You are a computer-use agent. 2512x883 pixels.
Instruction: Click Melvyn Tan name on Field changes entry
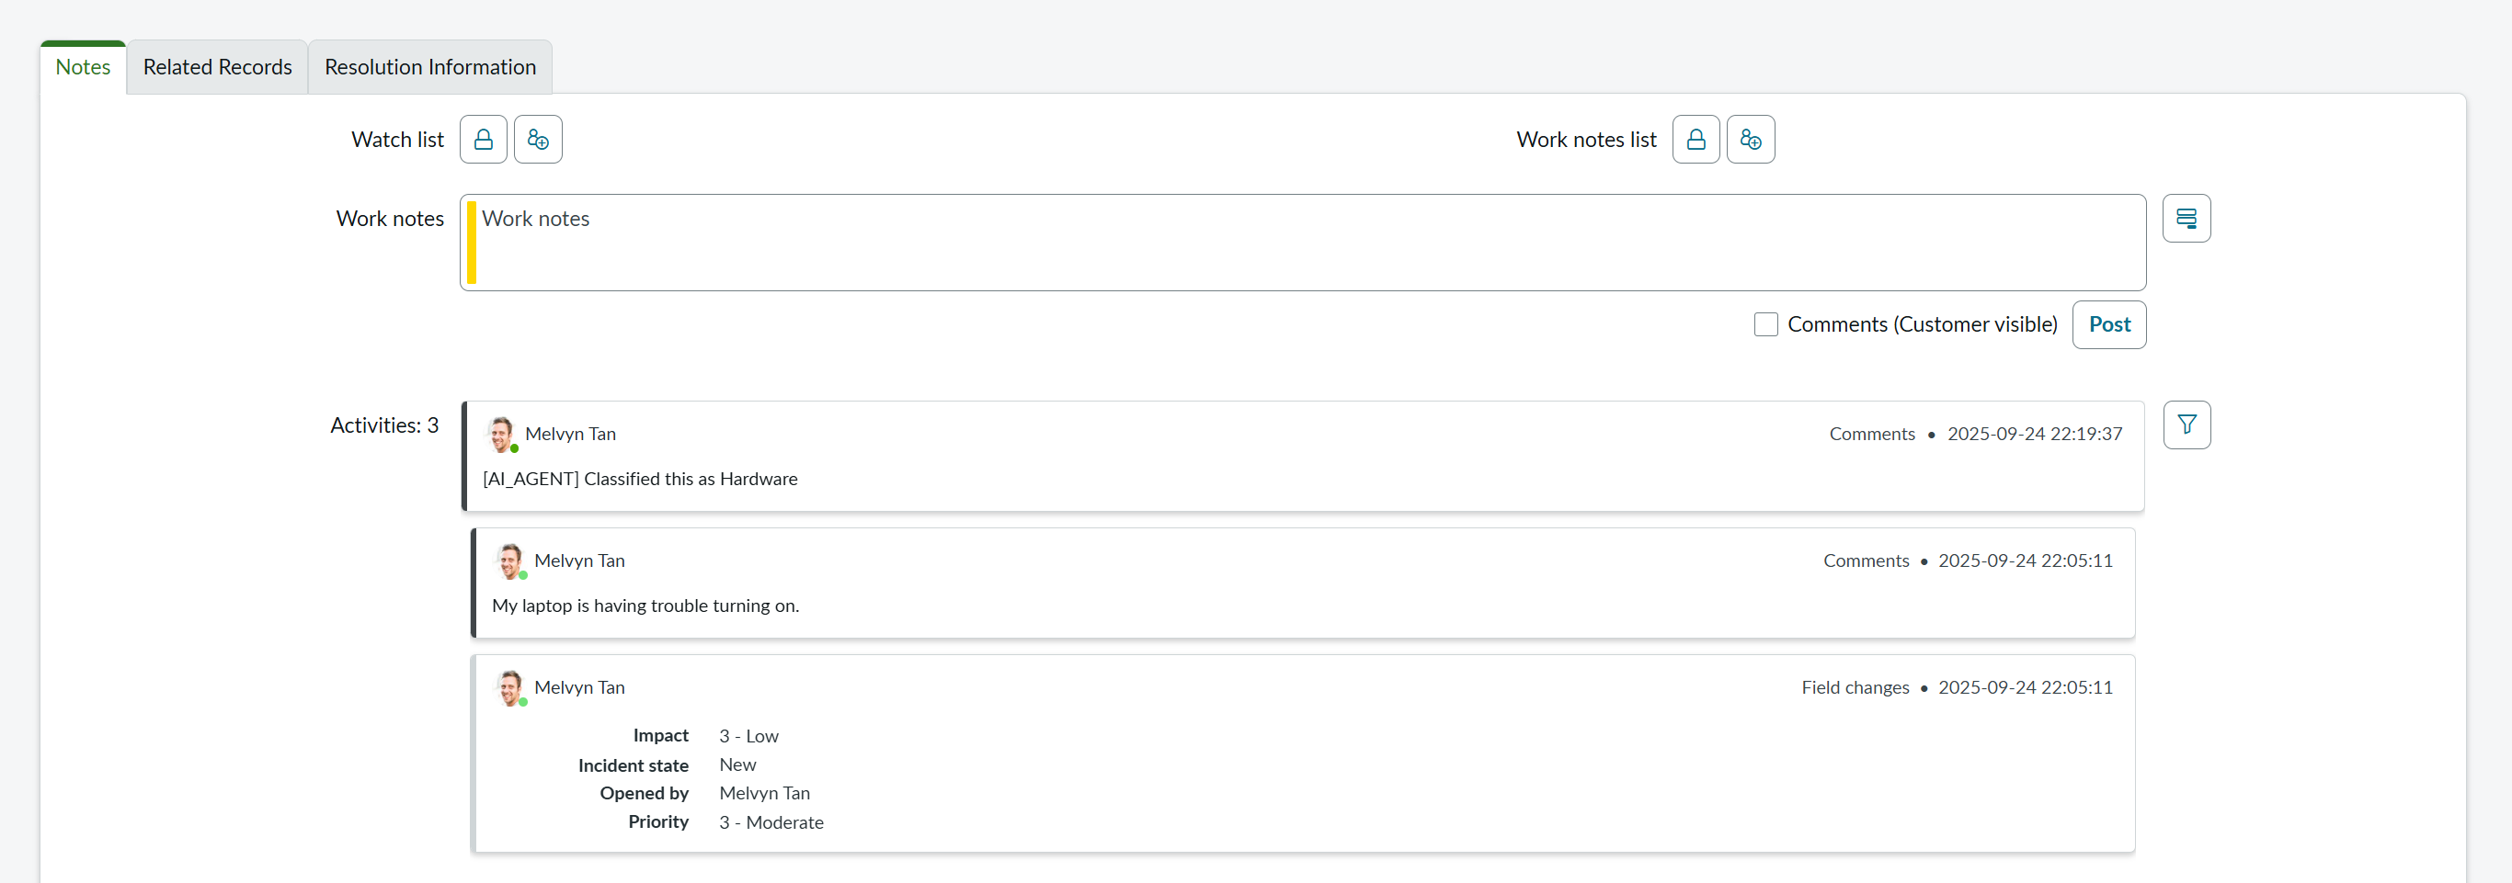pos(579,687)
